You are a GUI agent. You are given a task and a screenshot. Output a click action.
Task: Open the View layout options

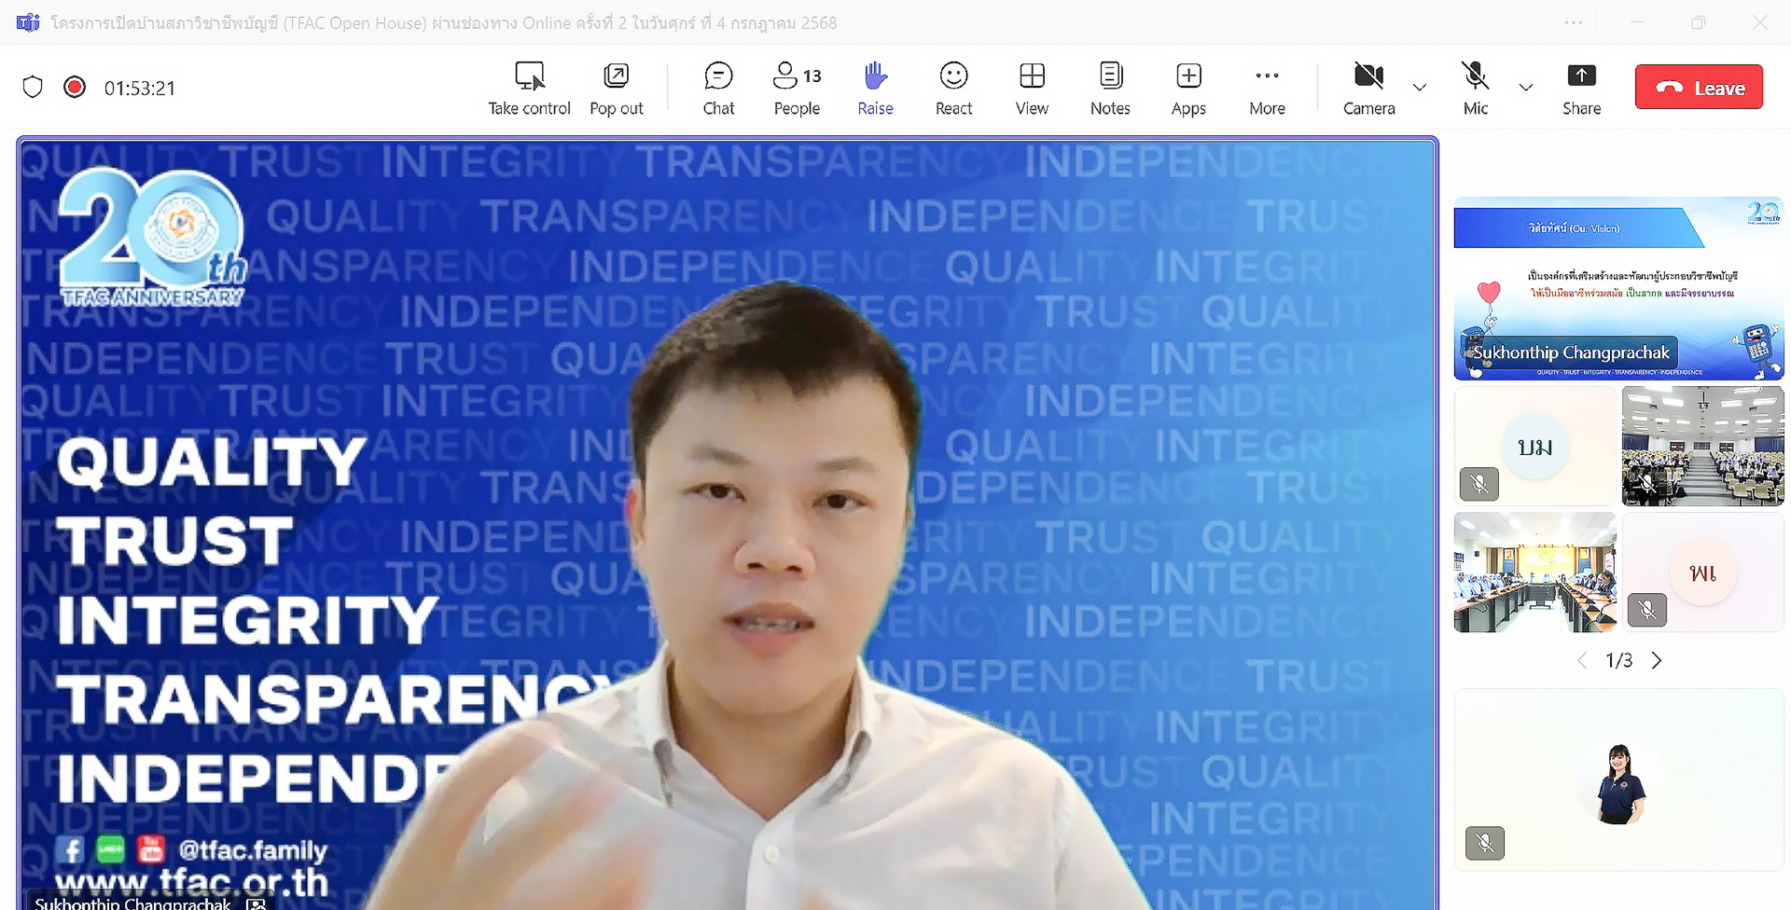point(1032,89)
